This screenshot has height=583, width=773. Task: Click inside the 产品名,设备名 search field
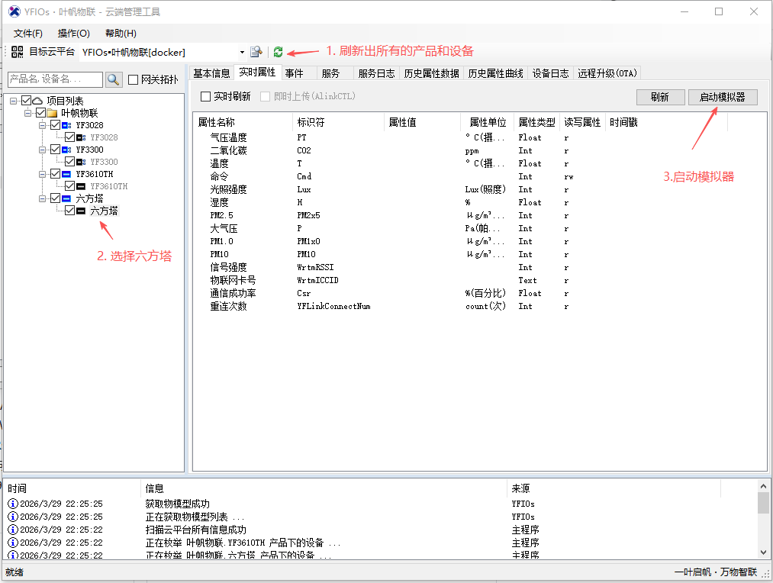point(50,79)
